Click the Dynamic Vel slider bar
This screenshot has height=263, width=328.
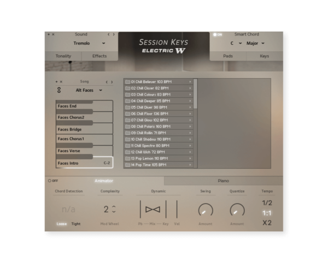177,209
